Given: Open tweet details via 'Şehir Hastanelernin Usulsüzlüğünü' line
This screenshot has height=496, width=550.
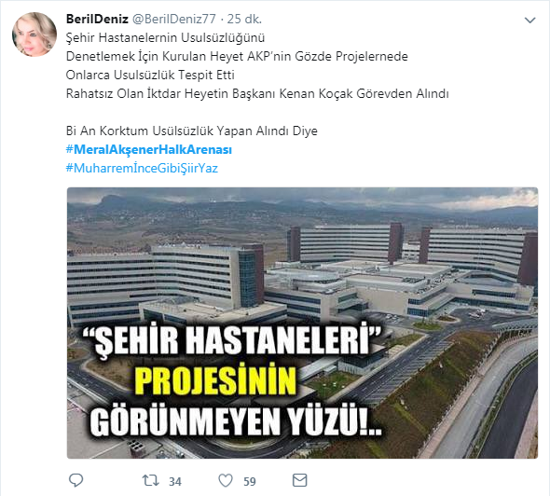Looking at the screenshot, I should tap(165, 37).
